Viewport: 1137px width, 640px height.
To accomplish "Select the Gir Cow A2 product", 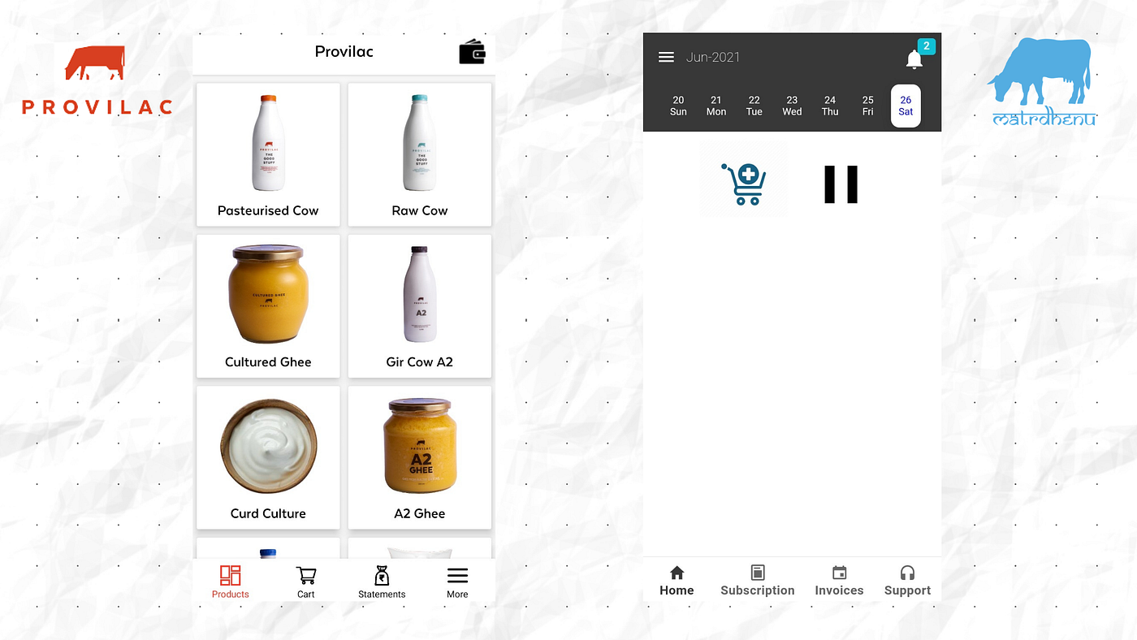I will [x=419, y=306].
